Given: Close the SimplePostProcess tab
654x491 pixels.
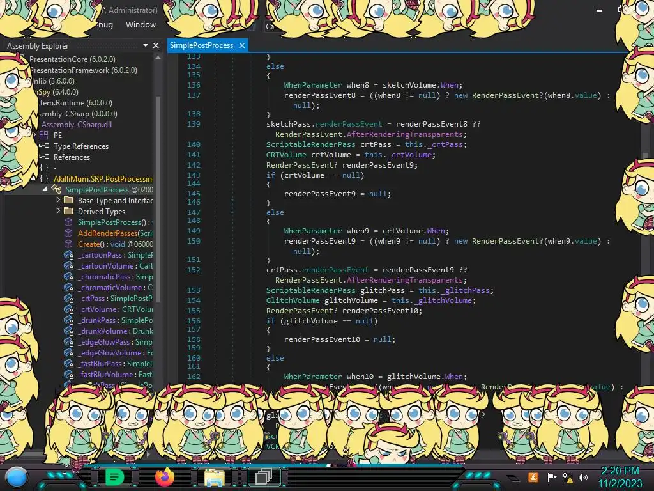Looking at the screenshot, I should tap(242, 45).
